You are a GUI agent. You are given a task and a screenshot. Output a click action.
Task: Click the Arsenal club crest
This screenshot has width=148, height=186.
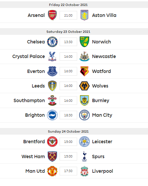point(52,15)
